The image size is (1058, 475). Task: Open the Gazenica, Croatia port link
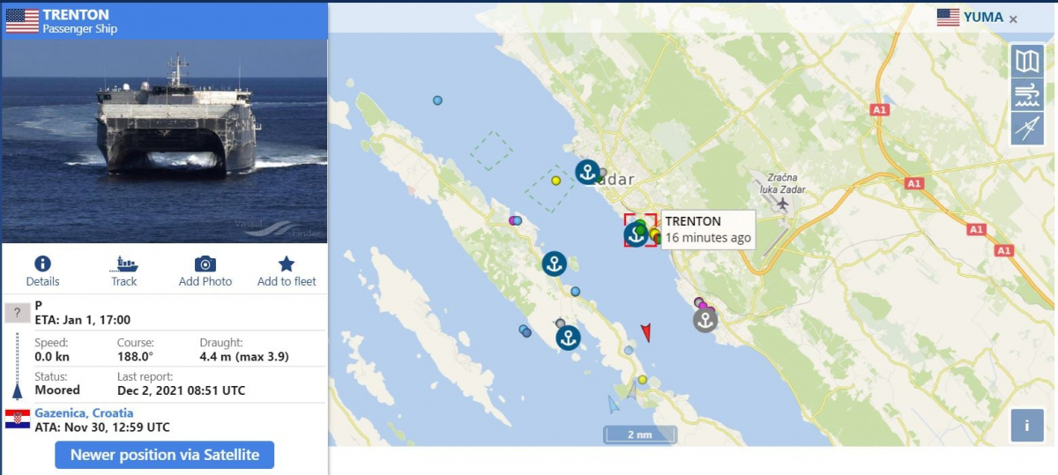tap(84, 412)
